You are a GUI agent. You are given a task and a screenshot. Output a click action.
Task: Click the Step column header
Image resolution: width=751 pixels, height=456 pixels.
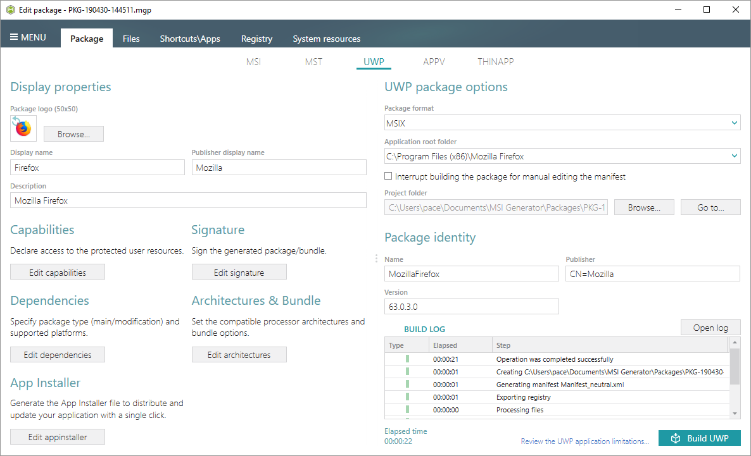click(610, 345)
